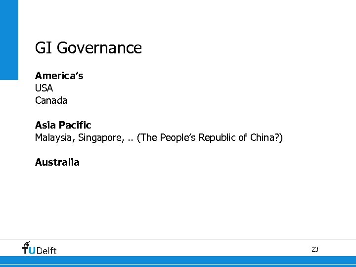
Task: Click the 'Australia' heading
Action: 57,162
